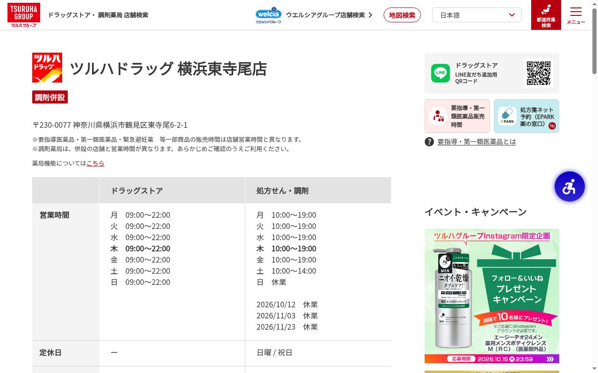Click the 調剤併設 red tag
The width and height of the screenshot is (598, 373).
tap(50, 97)
